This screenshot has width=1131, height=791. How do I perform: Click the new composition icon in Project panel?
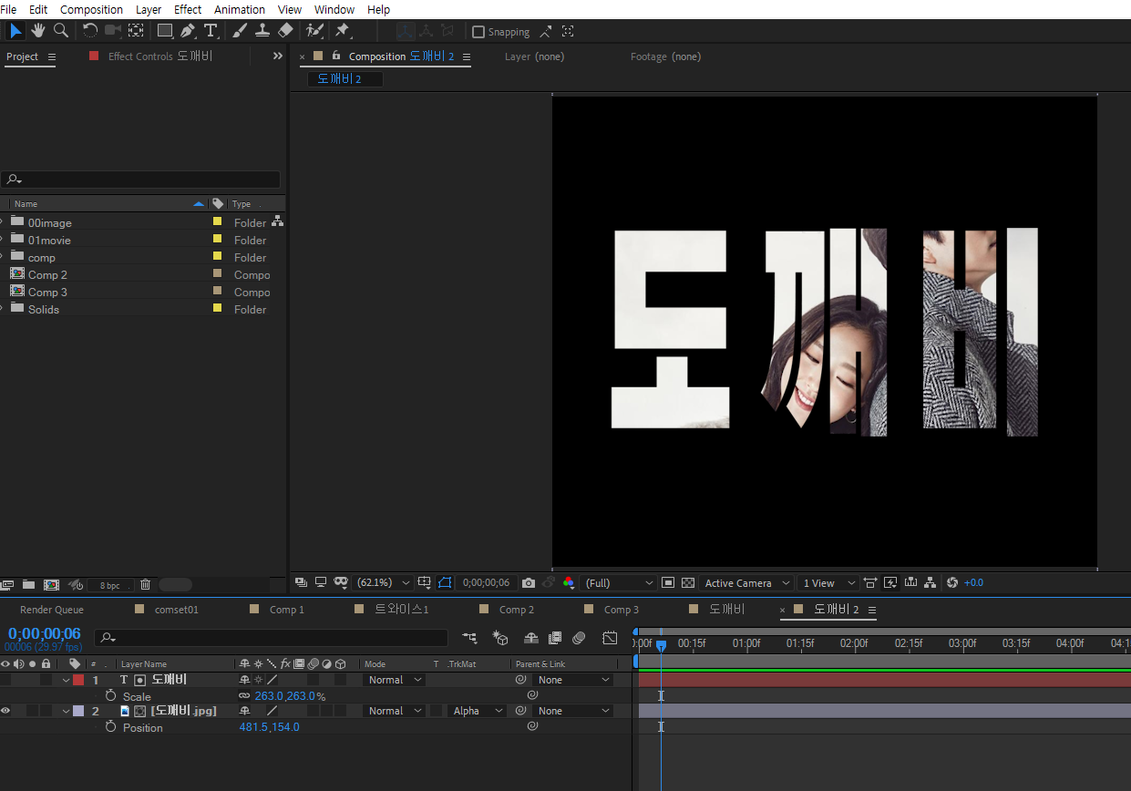(x=51, y=584)
